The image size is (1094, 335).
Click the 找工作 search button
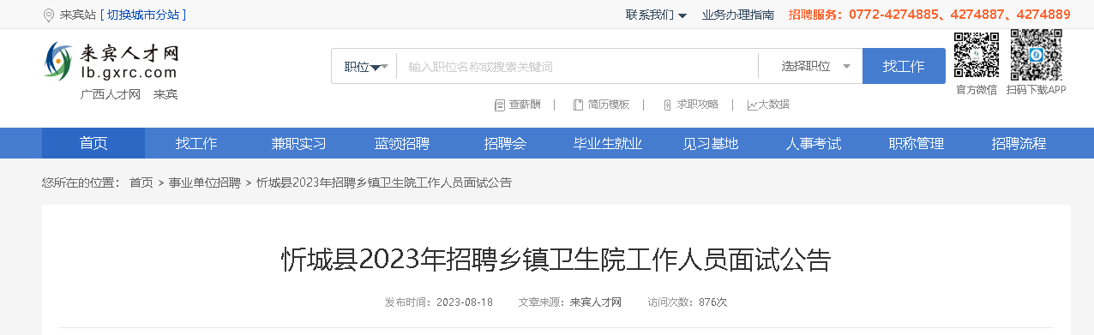[904, 66]
